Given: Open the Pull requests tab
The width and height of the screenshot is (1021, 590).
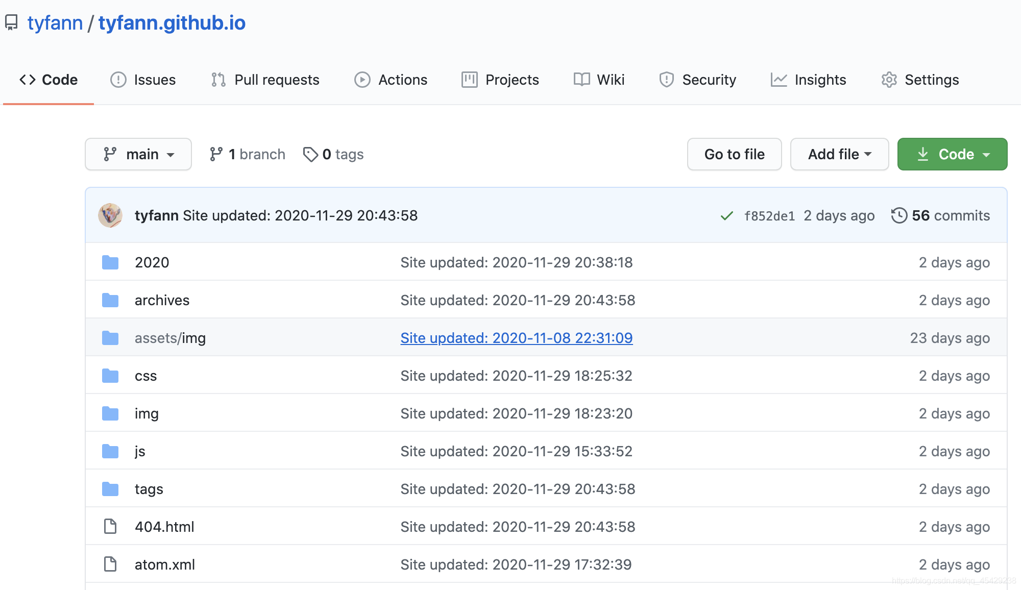Looking at the screenshot, I should click(x=265, y=80).
